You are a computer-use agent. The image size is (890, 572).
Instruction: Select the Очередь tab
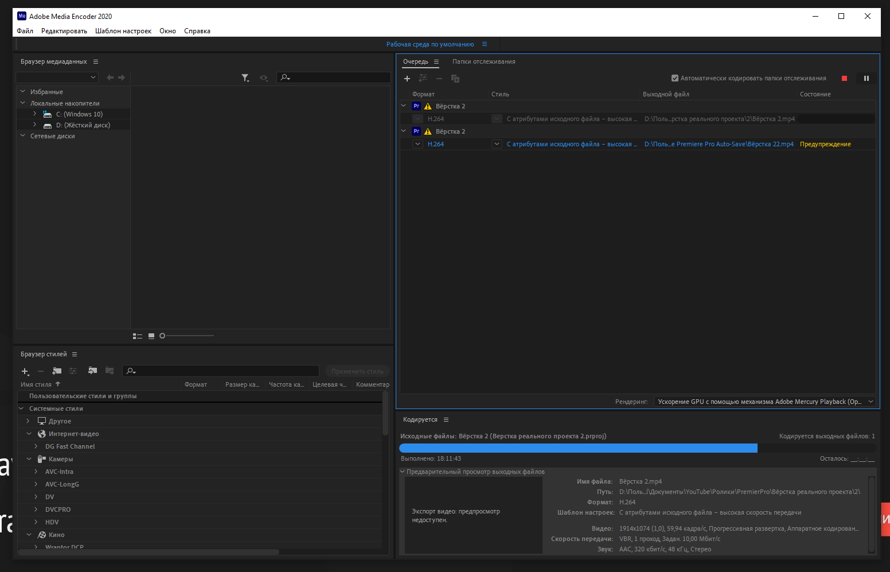pos(415,61)
